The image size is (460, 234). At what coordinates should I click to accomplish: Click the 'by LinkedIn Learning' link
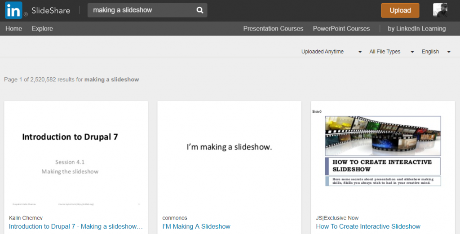[416, 29]
